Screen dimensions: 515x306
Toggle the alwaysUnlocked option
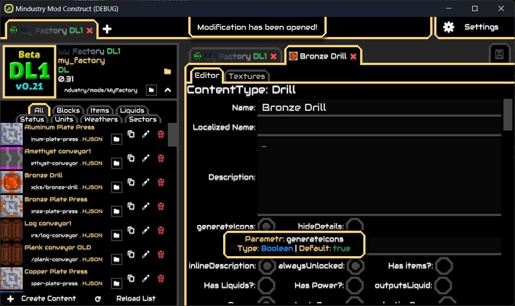click(355, 266)
